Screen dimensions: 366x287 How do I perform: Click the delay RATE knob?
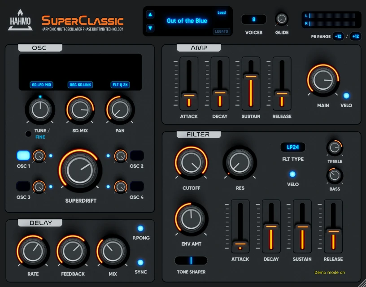33,251
